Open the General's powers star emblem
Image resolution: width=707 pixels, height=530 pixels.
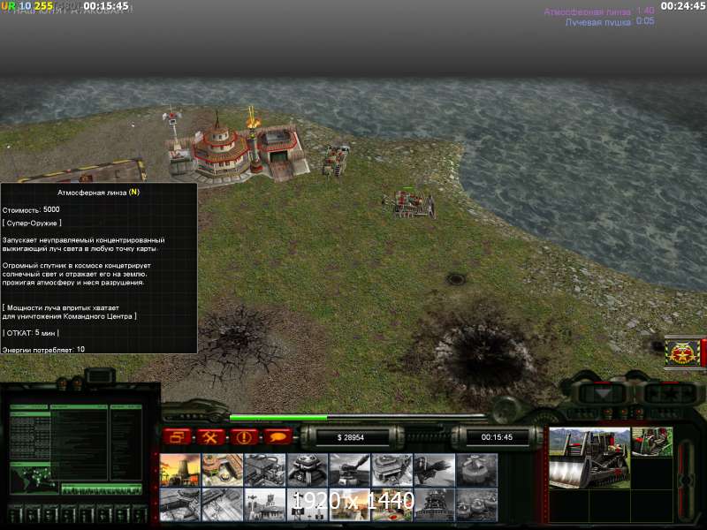click(682, 352)
